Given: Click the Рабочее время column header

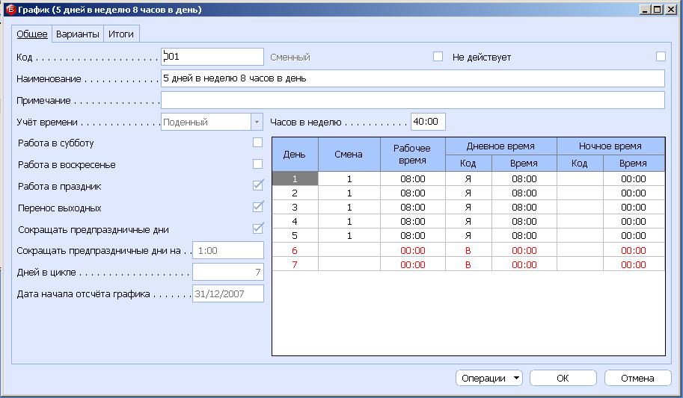Looking at the screenshot, I should pos(413,155).
